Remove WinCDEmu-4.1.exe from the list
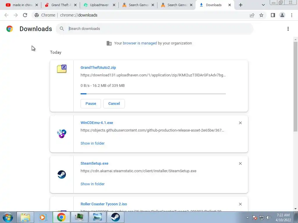The height and width of the screenshot is (223, 298). click(x=240, y=123)
